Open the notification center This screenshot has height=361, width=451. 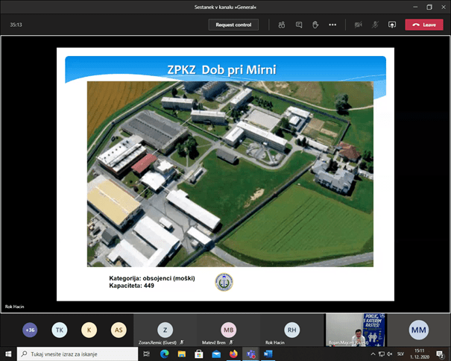pos(440,354)
